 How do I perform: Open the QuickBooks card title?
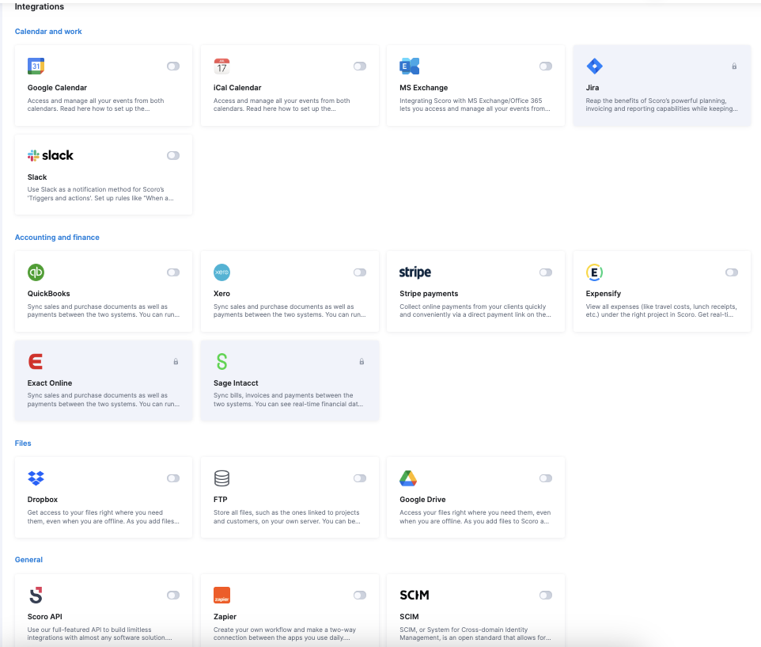point(48,294)
